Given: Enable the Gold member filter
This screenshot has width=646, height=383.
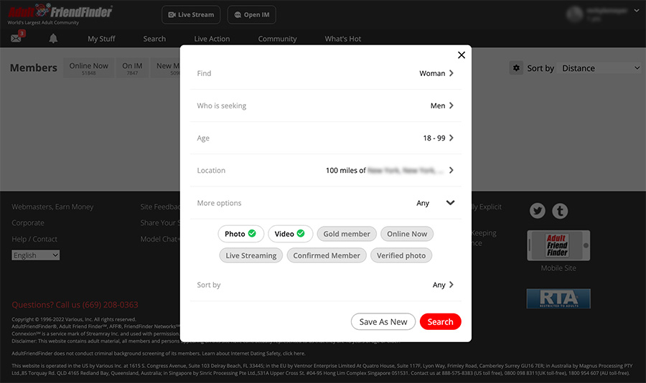Looking at the screenshot, I should [347, 234].
